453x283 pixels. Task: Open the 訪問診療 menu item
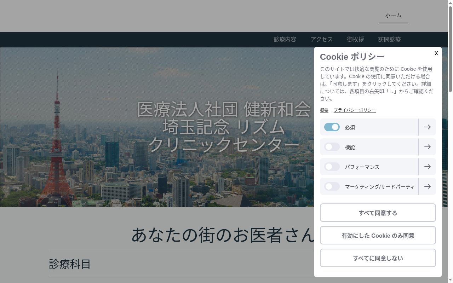(390, 40)
